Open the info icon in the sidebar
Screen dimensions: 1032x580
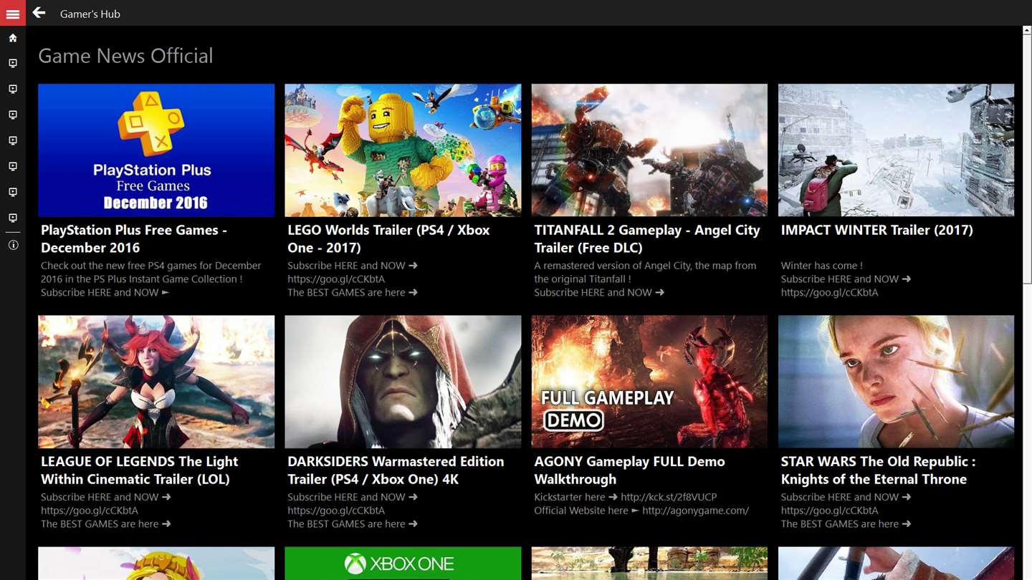(13, 245)
